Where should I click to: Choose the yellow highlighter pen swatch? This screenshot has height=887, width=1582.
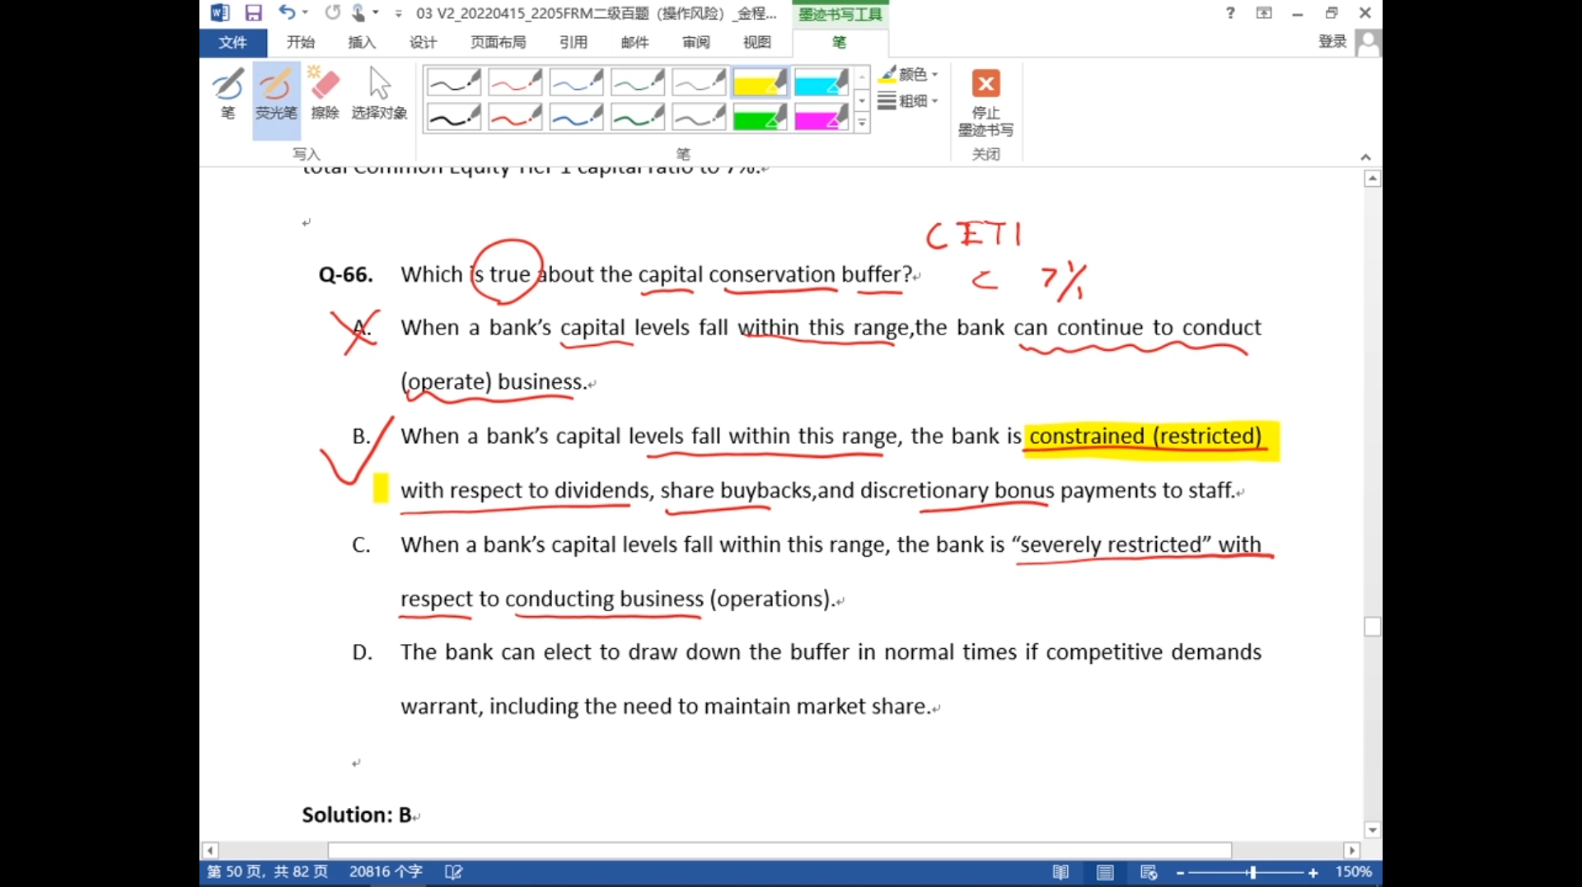click(x=759, y=82)
